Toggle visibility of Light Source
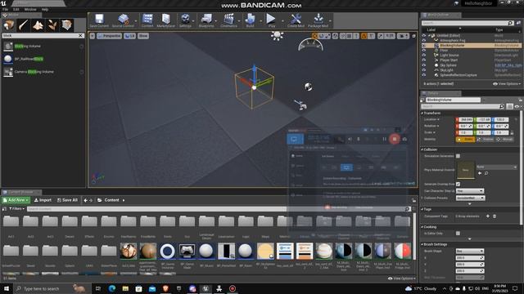 click(424, 56)
